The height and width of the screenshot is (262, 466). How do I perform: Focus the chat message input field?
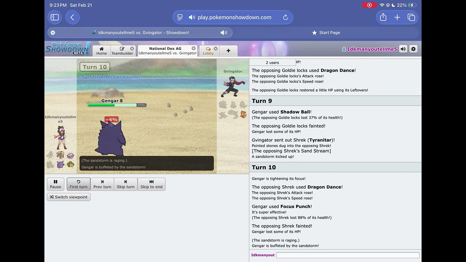(x=348, y=255)
